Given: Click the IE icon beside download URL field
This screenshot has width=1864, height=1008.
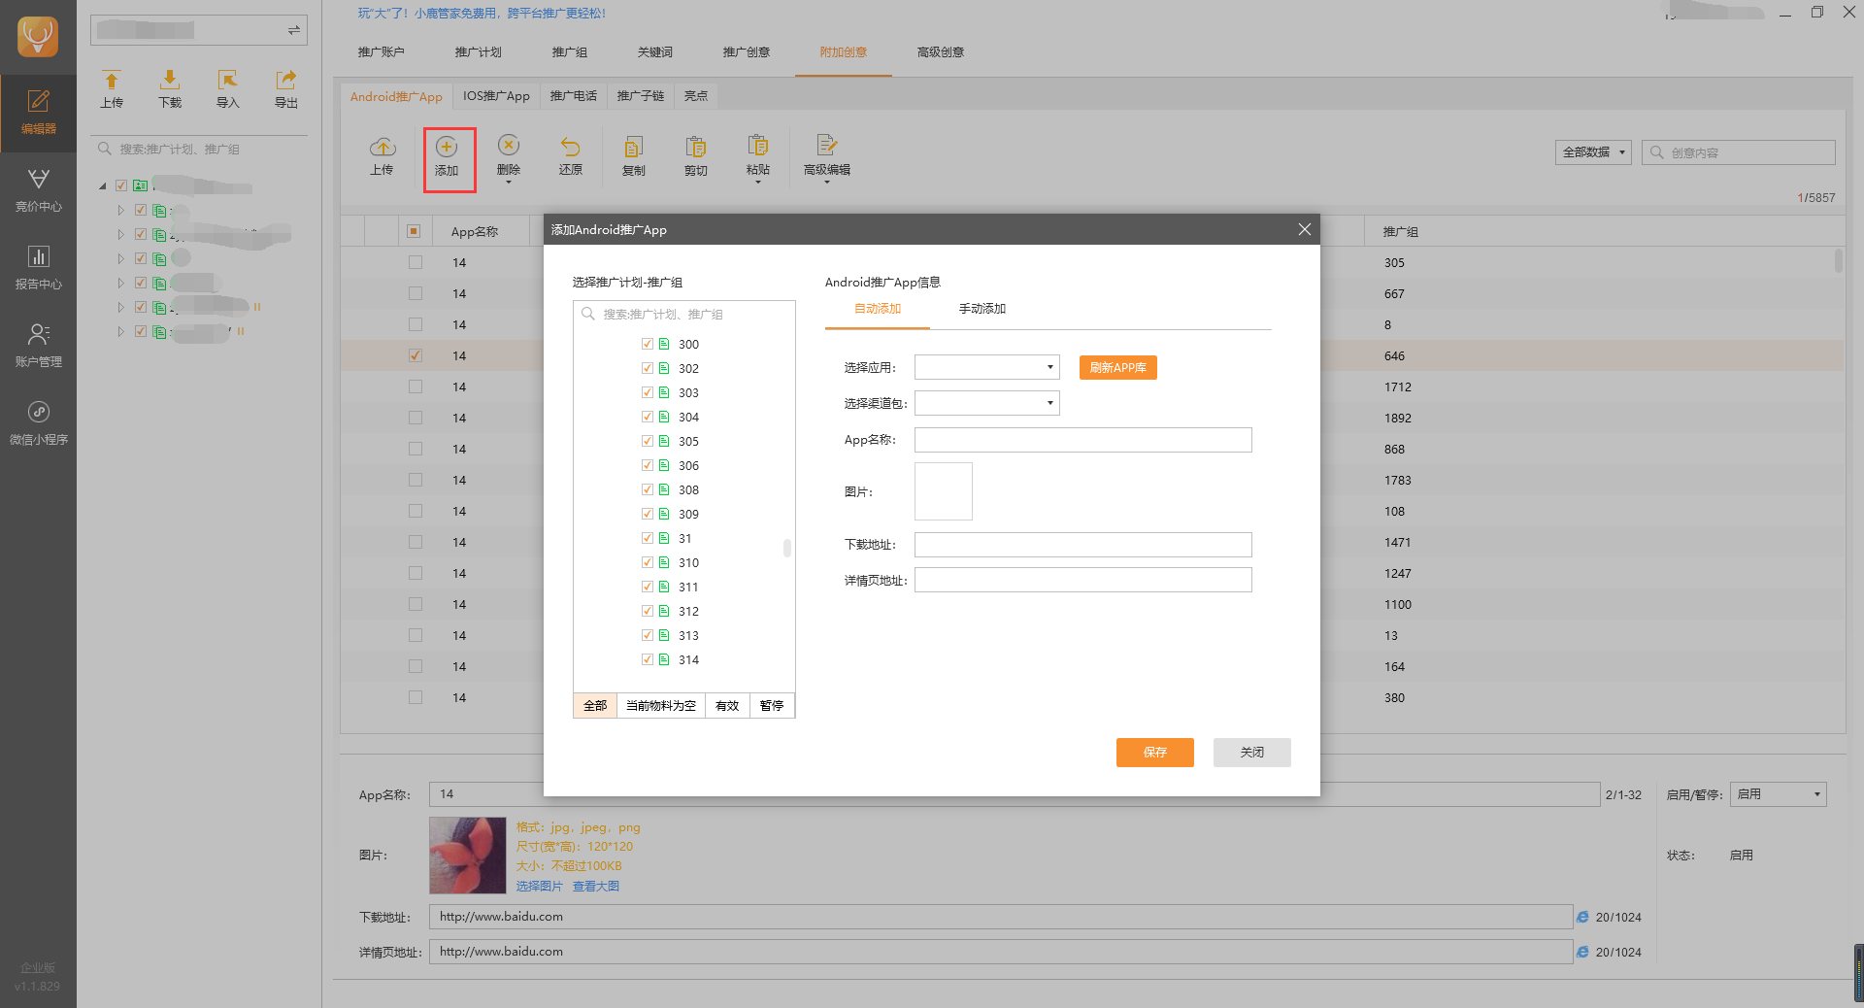Looking at the screenshot, I should (1582, 917).
